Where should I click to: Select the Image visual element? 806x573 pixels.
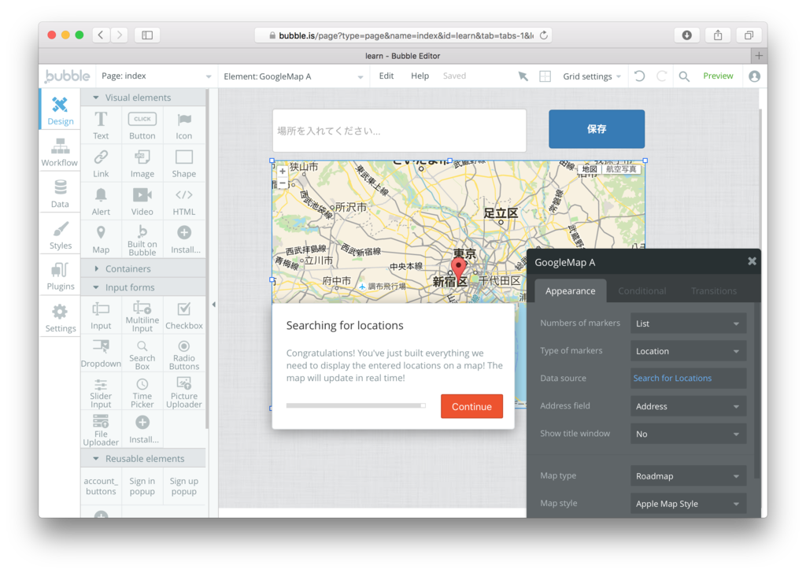point(142,164)
